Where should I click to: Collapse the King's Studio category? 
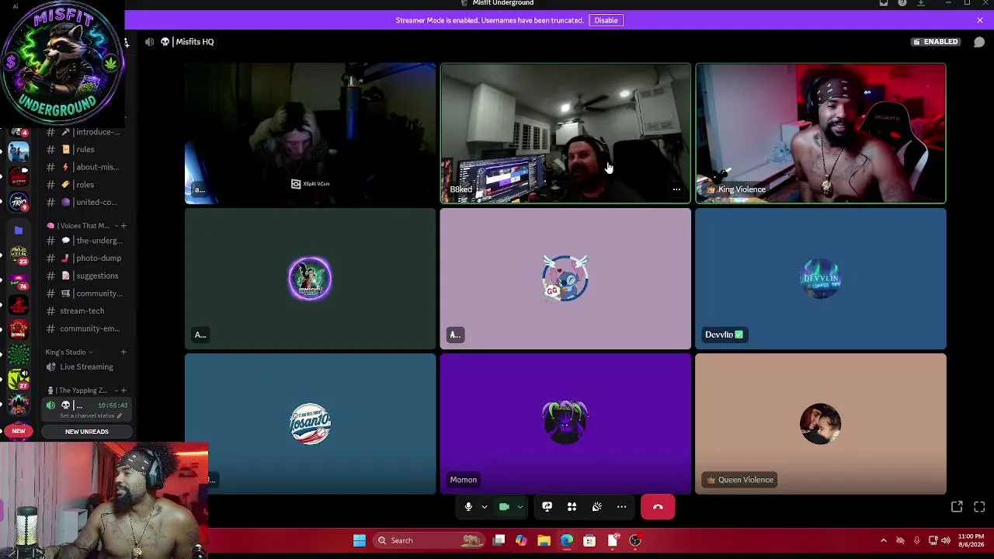point(69,352)
